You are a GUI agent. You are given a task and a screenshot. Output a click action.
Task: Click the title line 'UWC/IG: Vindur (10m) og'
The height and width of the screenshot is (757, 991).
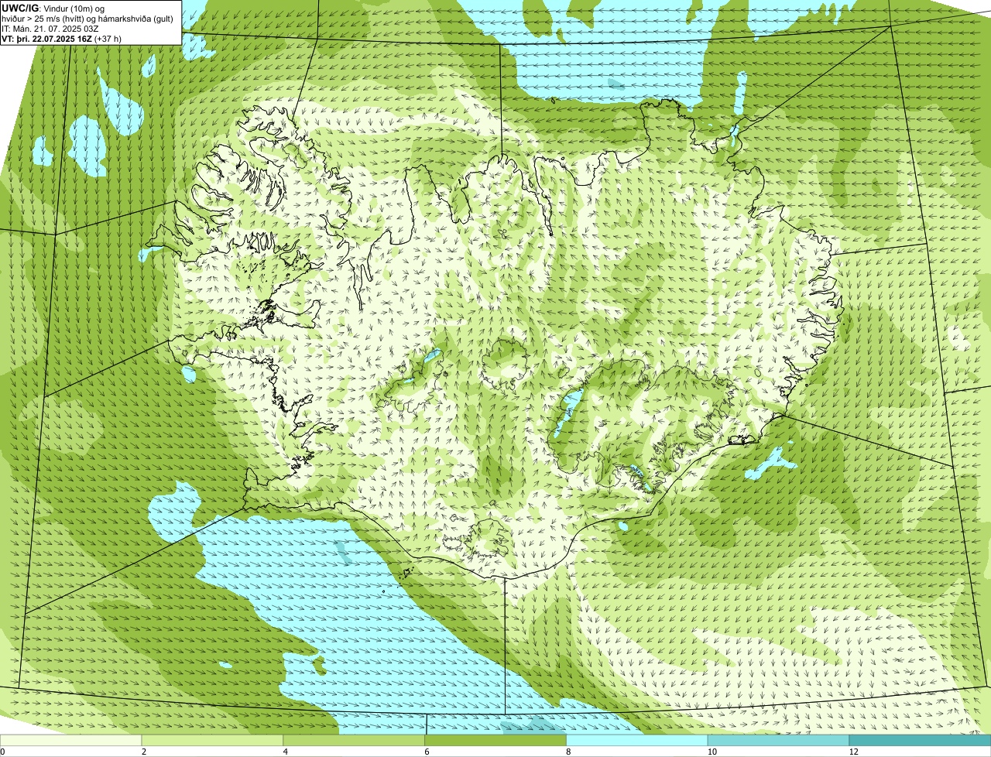tap(53, 8)
